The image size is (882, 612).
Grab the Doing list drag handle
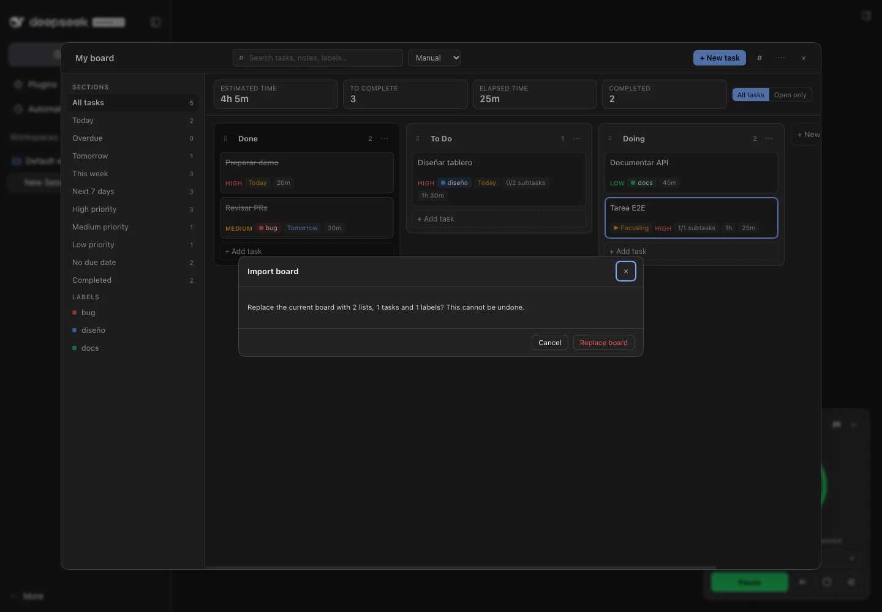(x=610, y=139)
